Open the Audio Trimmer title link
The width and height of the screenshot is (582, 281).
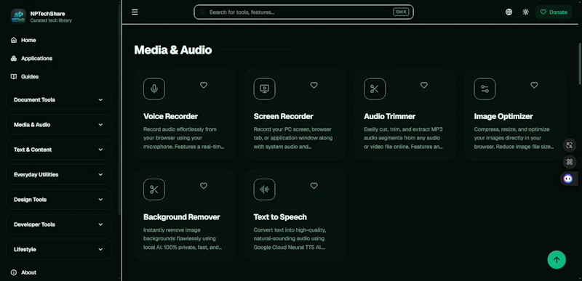click(x=389, y=116)
